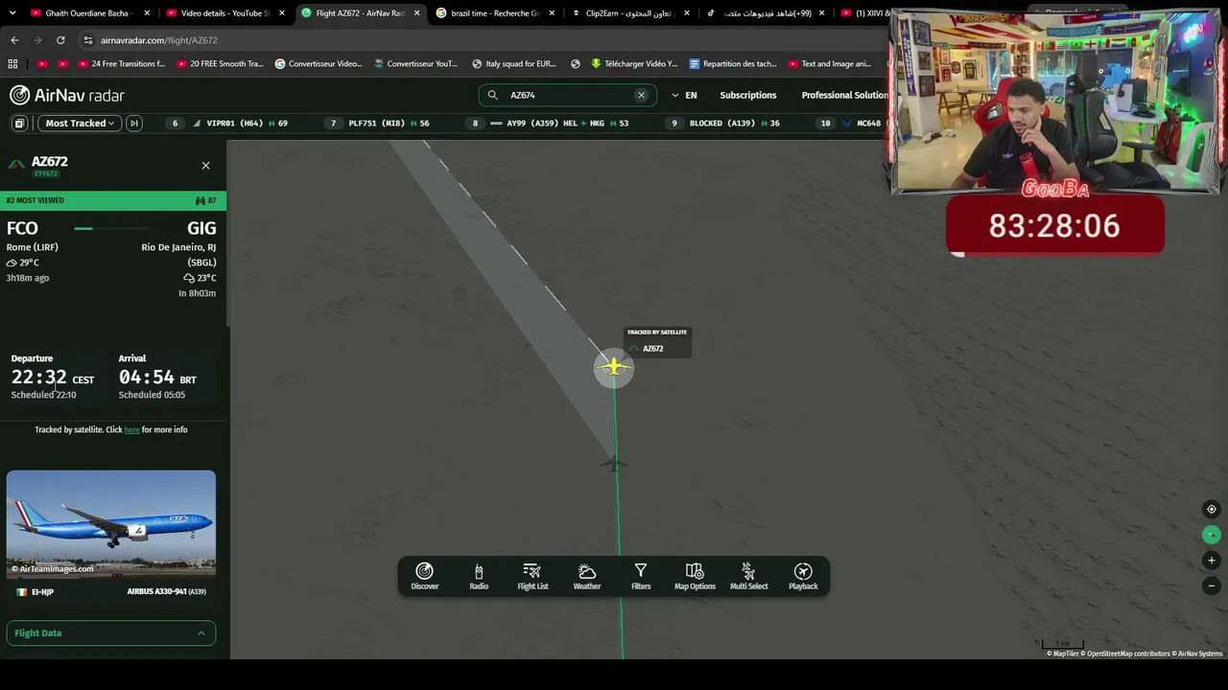Viewport: 1228px width, 690px height.
Task: Click the FCO departure airport code
Action: point(22,228)
